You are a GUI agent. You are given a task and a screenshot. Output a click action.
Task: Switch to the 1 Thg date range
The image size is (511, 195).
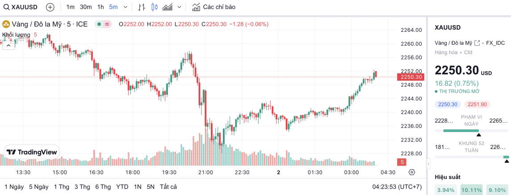click(61, 187)
